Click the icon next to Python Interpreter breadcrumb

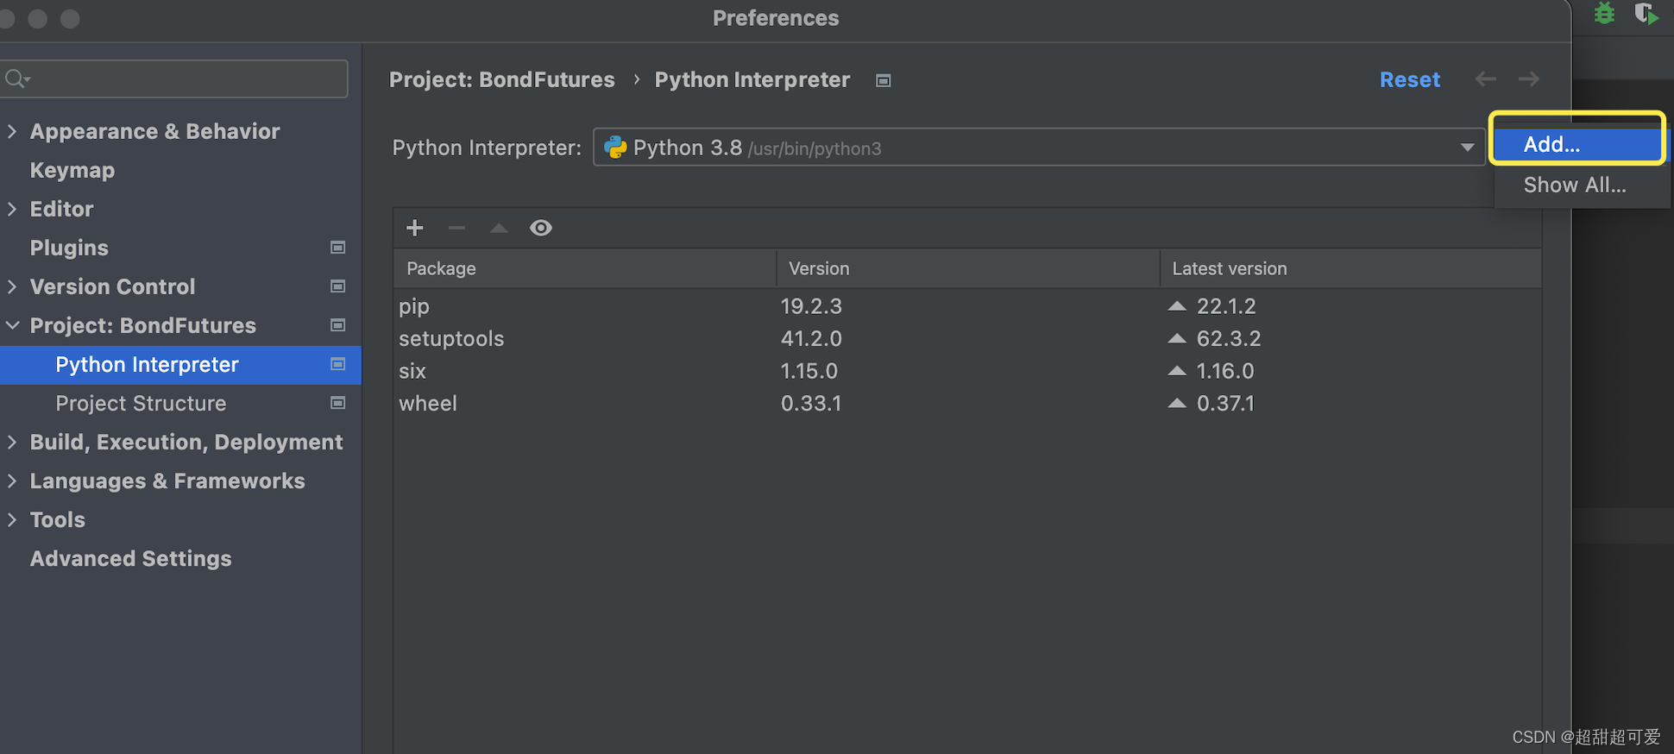tap(884, 80)
